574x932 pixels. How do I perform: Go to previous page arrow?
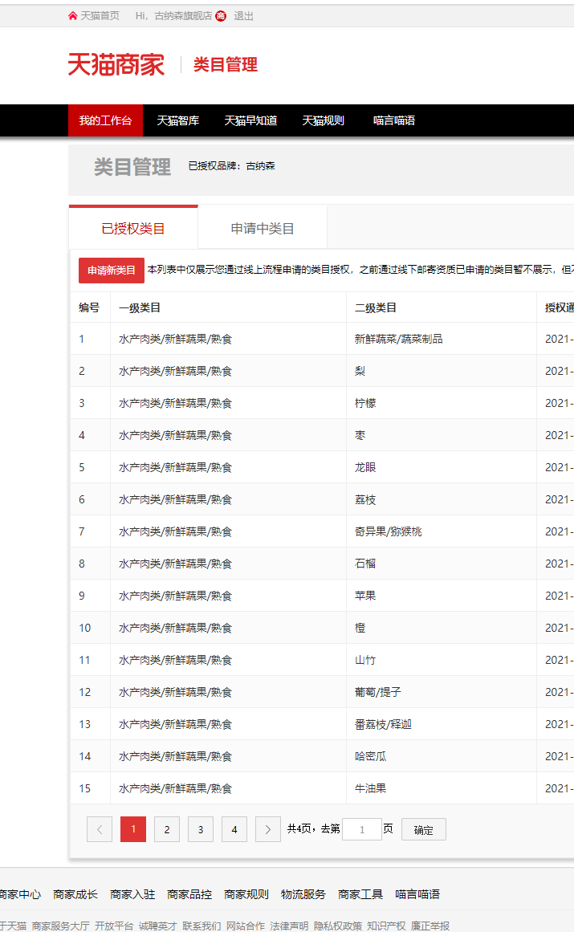click(x=100, y=829)
